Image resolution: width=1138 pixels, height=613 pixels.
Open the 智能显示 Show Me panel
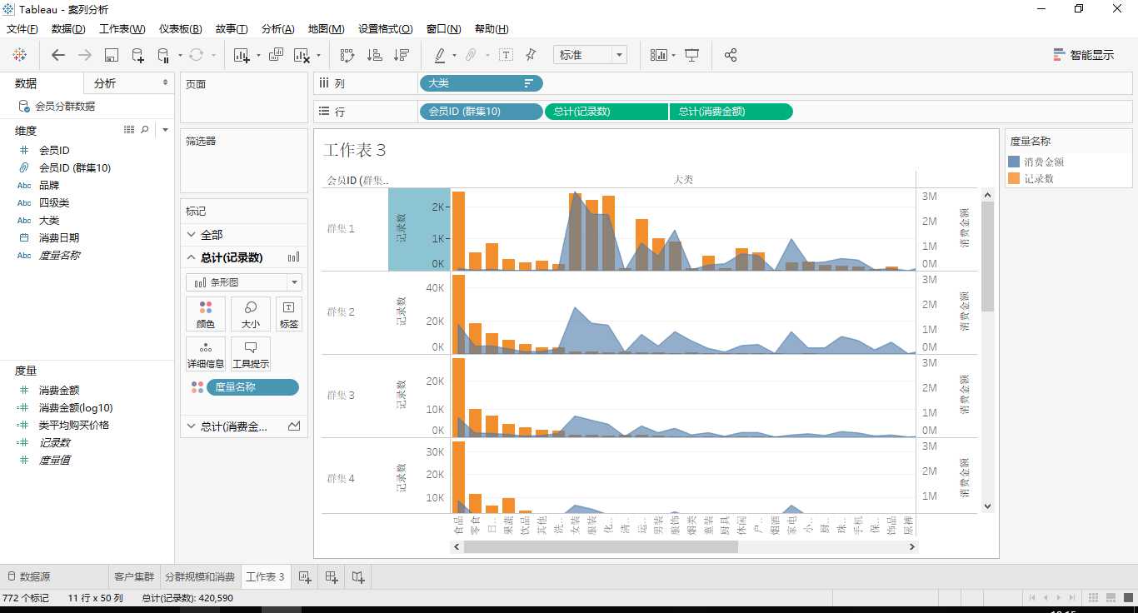click(x=1083, y=55)
